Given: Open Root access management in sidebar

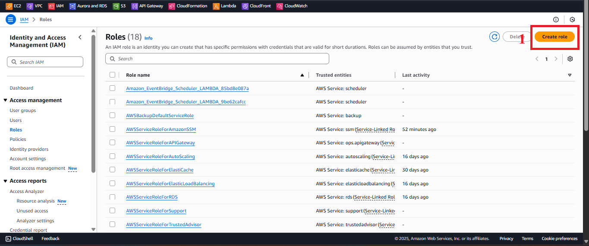Looking at the screenshot, I should point(38,168).
